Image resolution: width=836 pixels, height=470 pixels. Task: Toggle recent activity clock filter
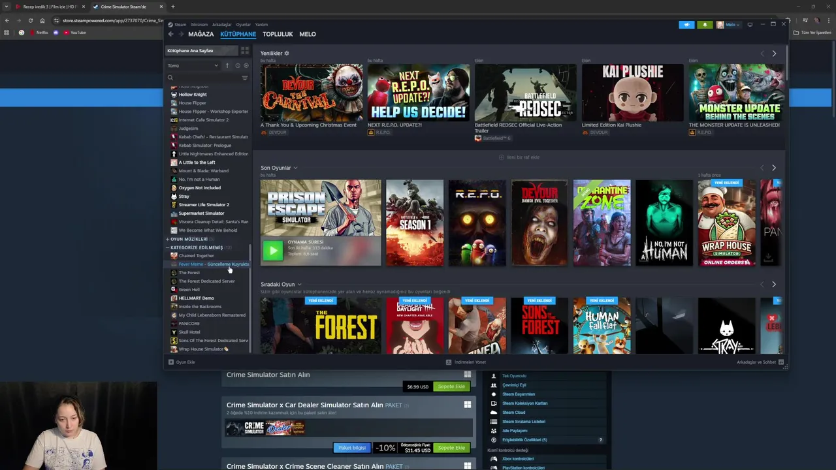[237, 65]
